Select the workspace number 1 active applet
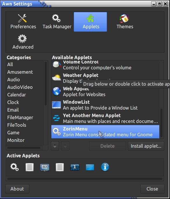Image resolution: width=170 pixels, height=199 pixels. [75, 167]
